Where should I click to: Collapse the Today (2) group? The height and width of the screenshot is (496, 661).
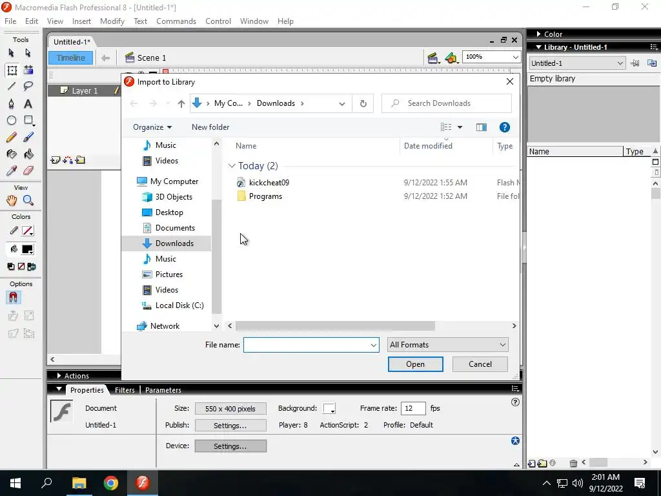[x=232, y=166]
